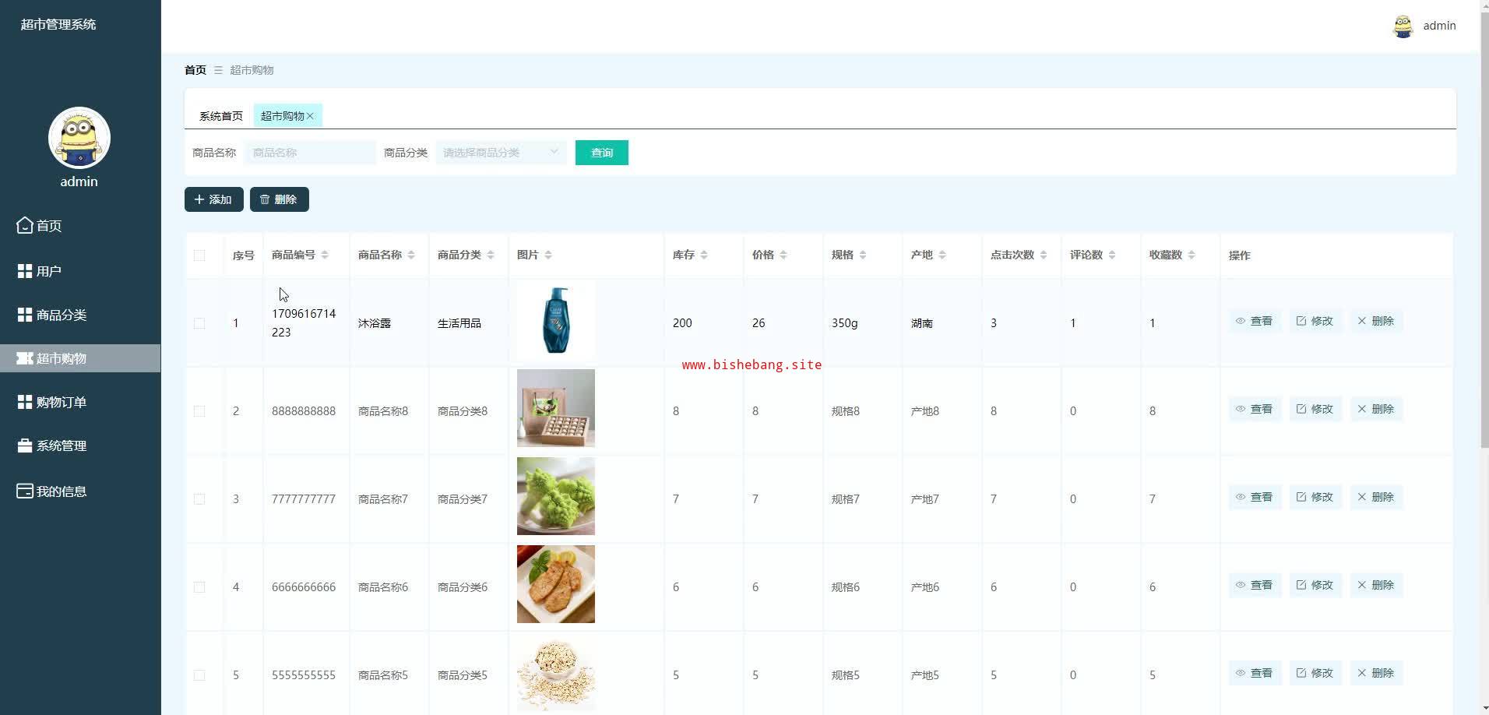1489x715 pixels.
Task: Switch to the 系统首页 tab
Action: 220,116
